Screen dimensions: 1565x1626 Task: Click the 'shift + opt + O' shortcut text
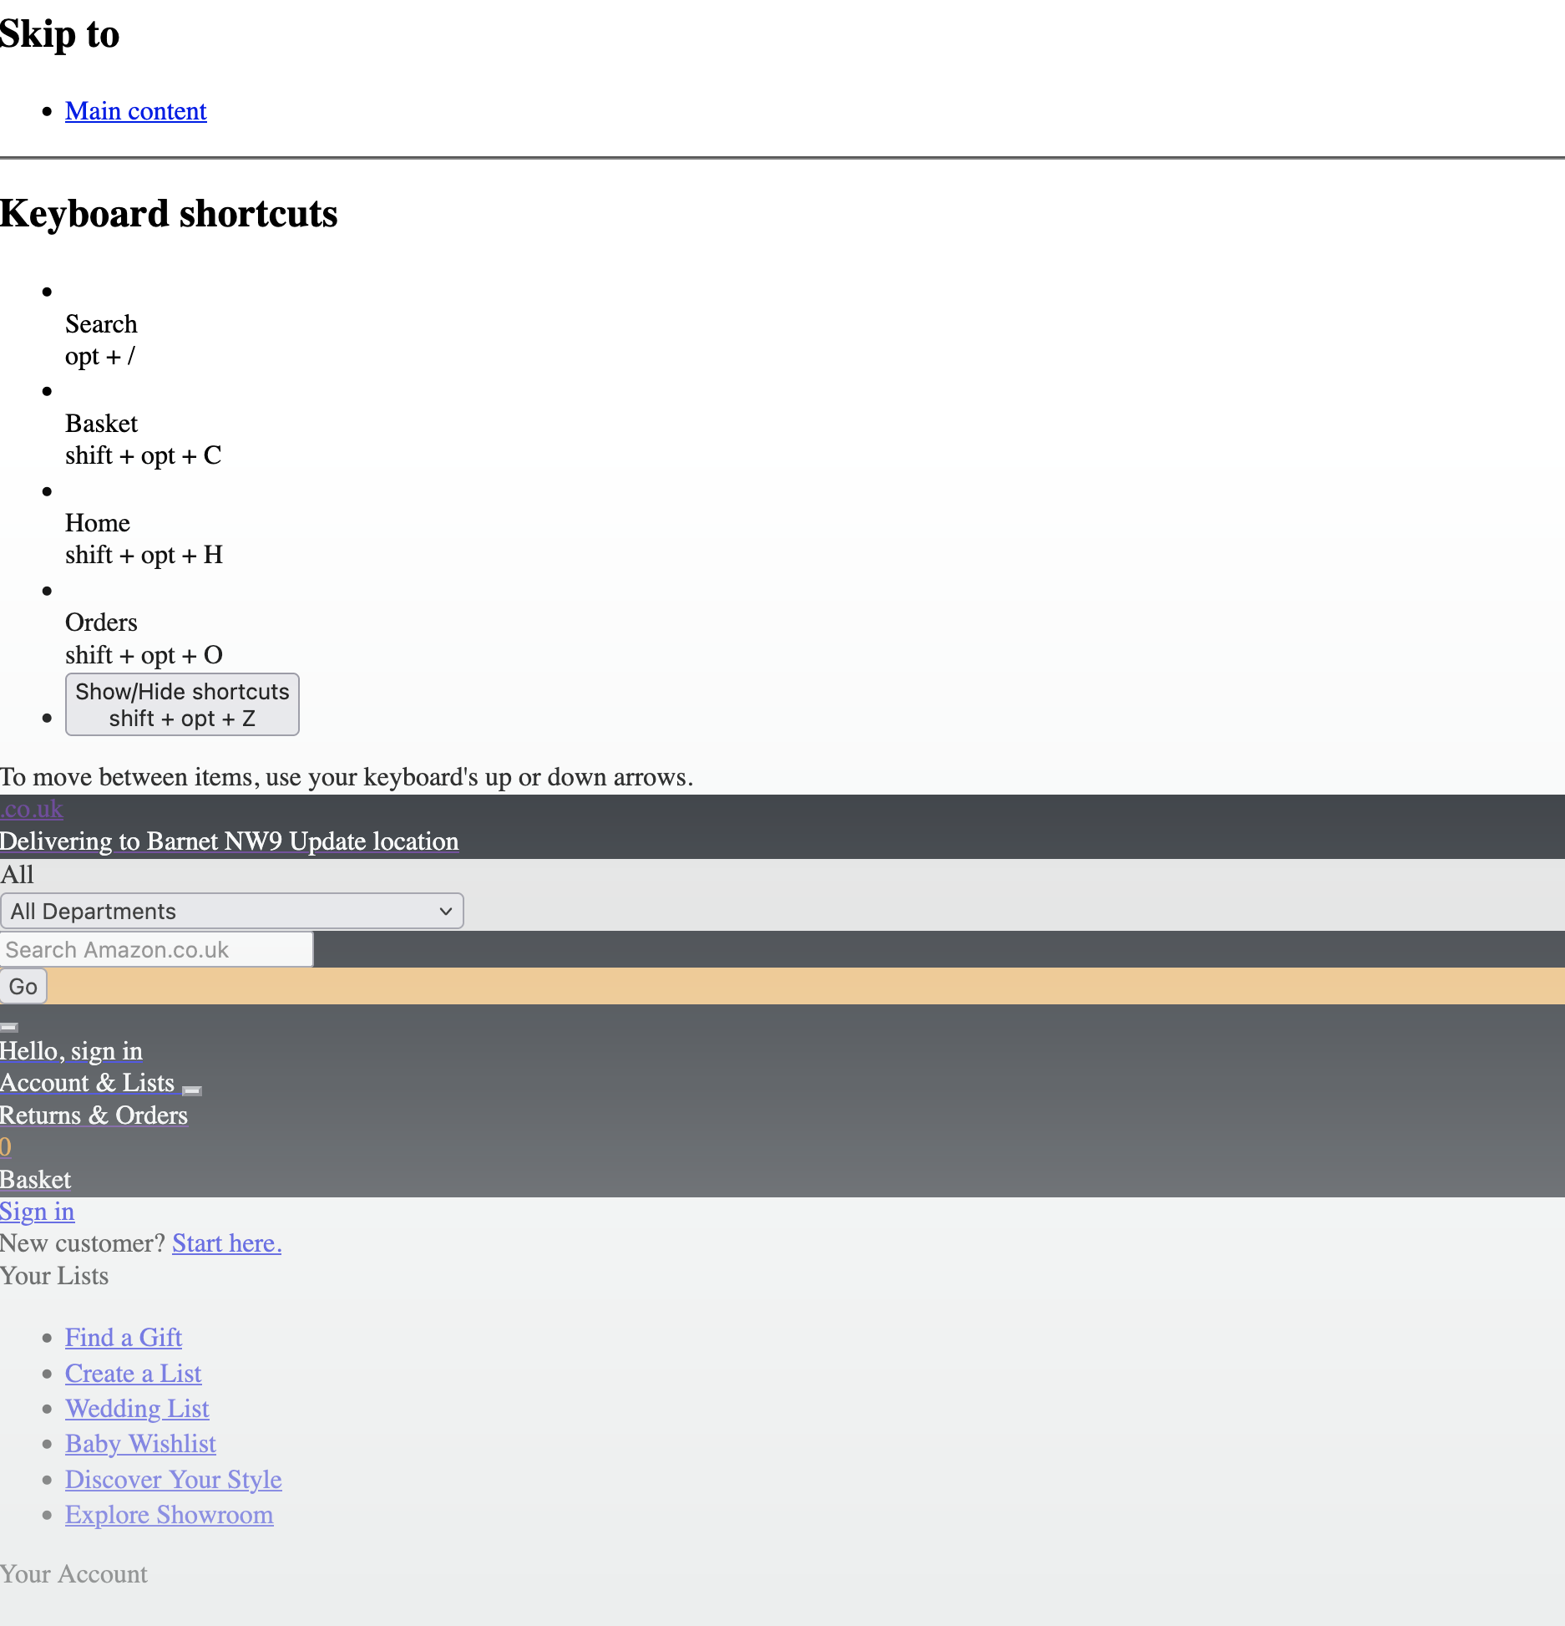pyautogui.click(x=144, y=655)
